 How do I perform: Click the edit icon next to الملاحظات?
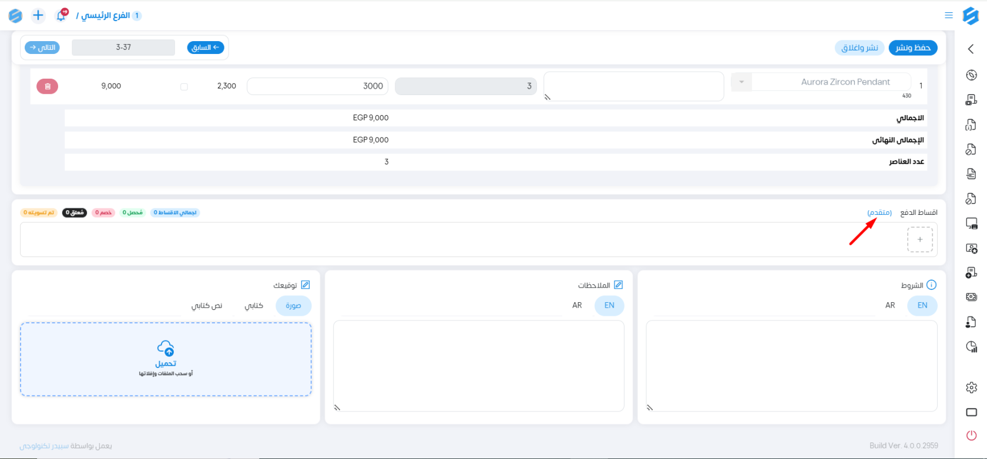pyautogui.click(x=618, y=285)
